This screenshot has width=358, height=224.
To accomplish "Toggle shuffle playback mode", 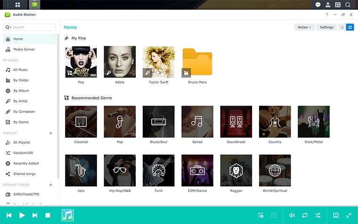I will point(318,215).
